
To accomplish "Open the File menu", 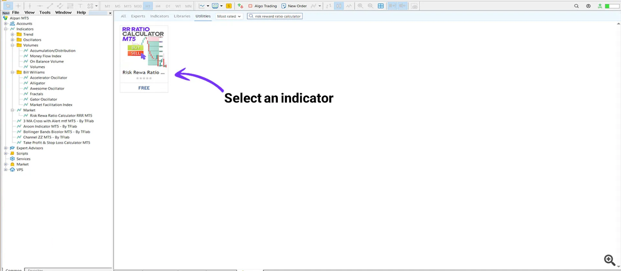I will click(16, 12).
